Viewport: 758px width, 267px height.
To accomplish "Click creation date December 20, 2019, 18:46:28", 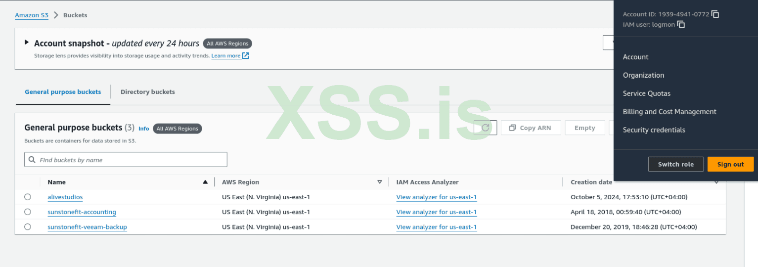I will pos(634,227).
